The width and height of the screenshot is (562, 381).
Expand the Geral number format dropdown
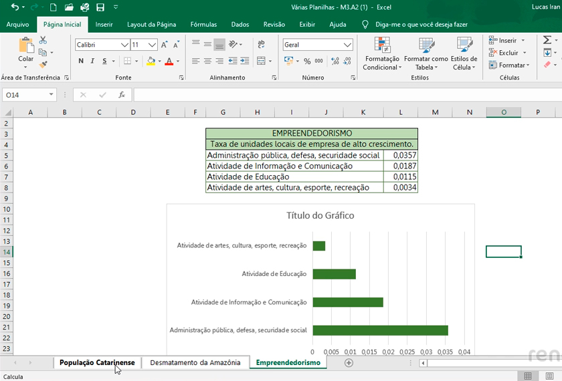coord(347,45)
